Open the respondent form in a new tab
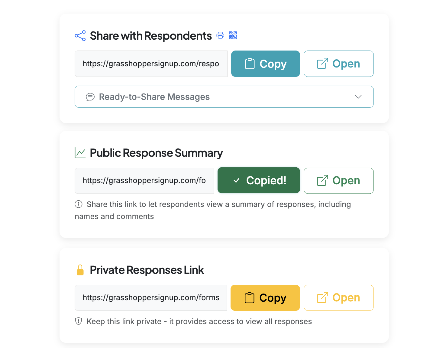446x348 pixels. point(338,64)
